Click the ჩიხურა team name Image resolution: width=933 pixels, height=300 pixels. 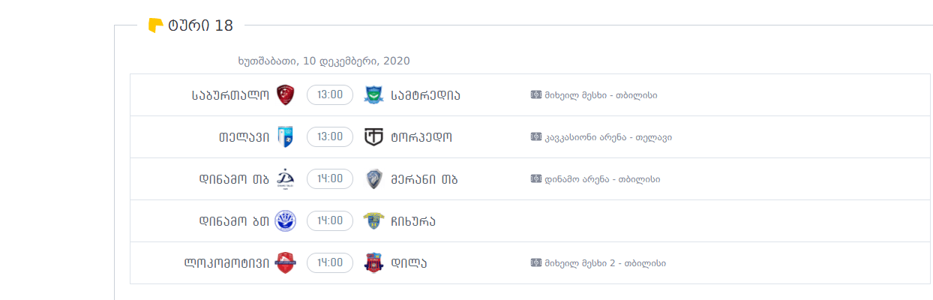pyautogui.click(x=412, y=220)
